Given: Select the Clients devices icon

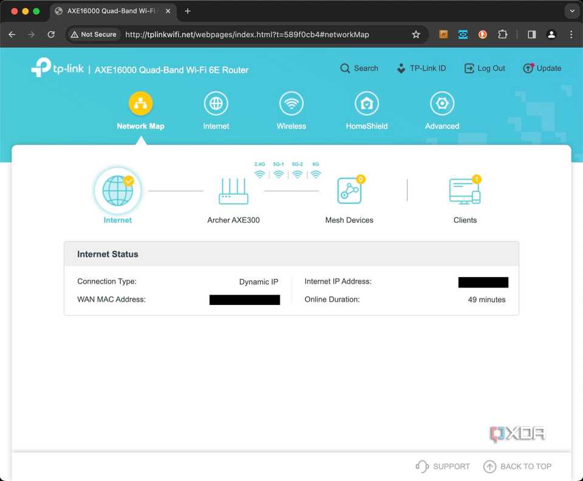Looking at the screenshot, I should tap(465, 191).
